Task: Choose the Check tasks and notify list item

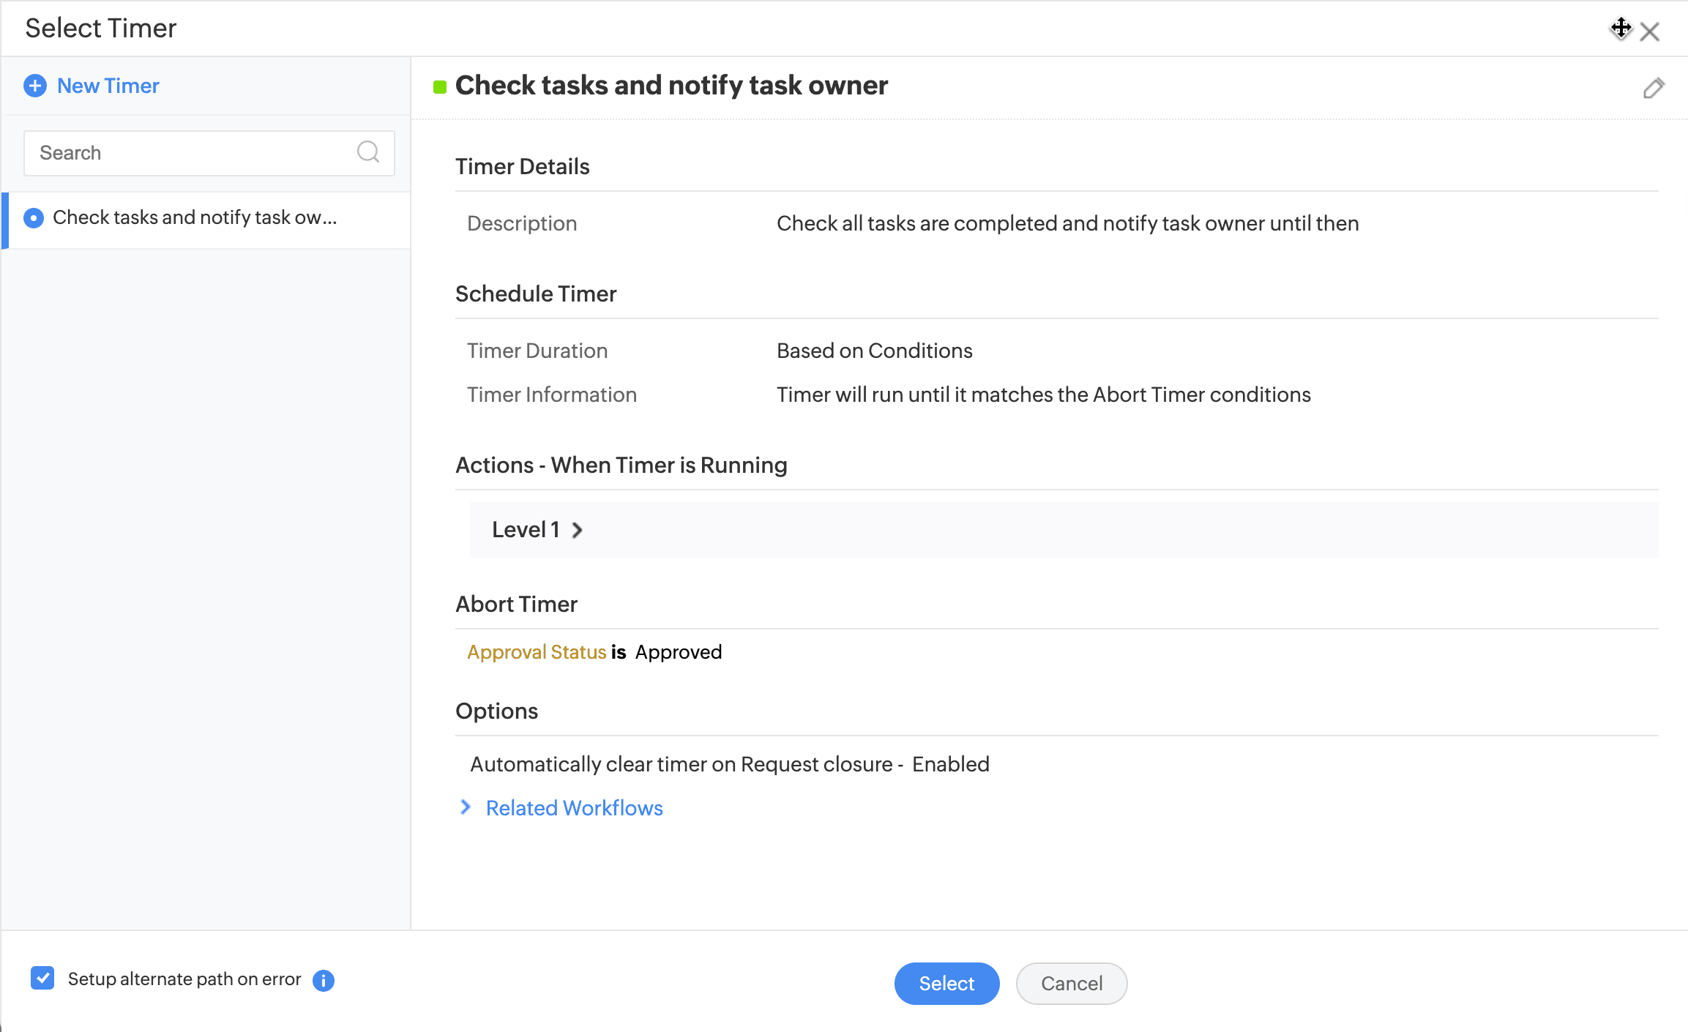Action: pyautogui.click(x=195, y=218)
